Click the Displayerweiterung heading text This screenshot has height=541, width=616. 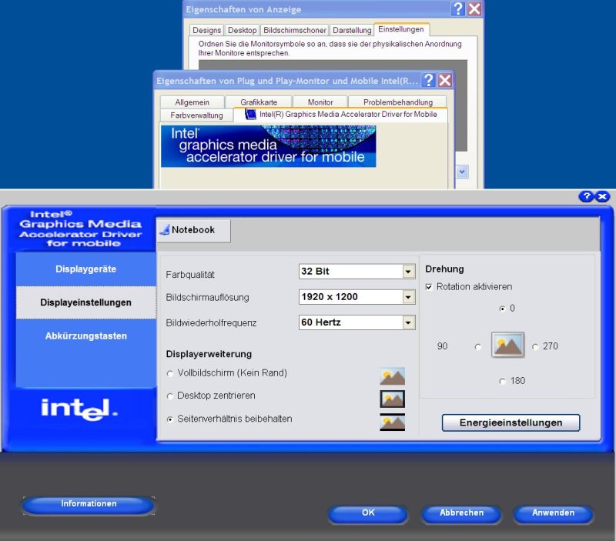[x=209, y=354]
